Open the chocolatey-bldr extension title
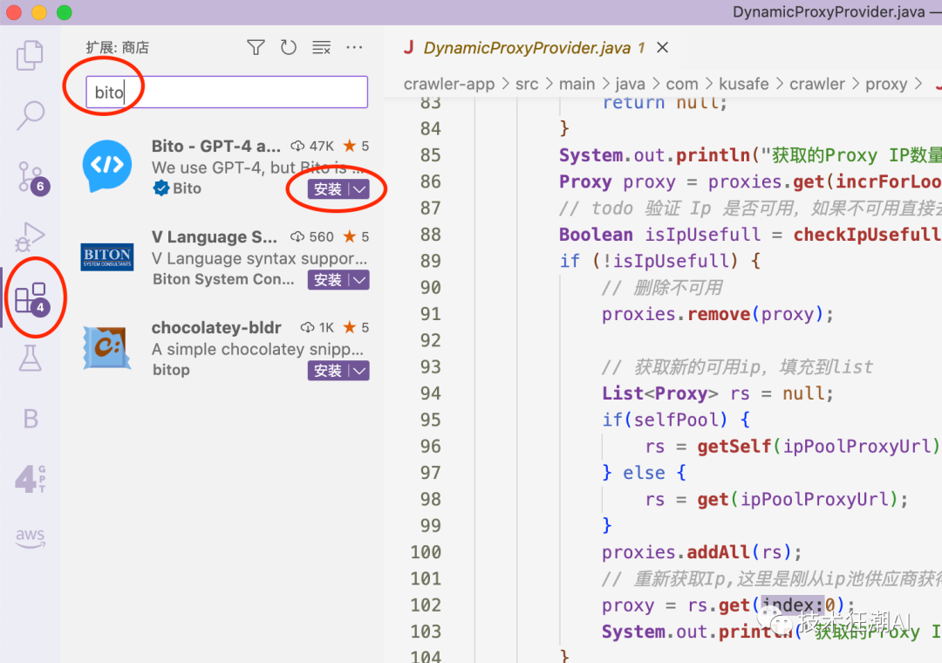Image resolution: width=942 pixels, height=663 pixels. pyautogui.click(x=216, y=328)
